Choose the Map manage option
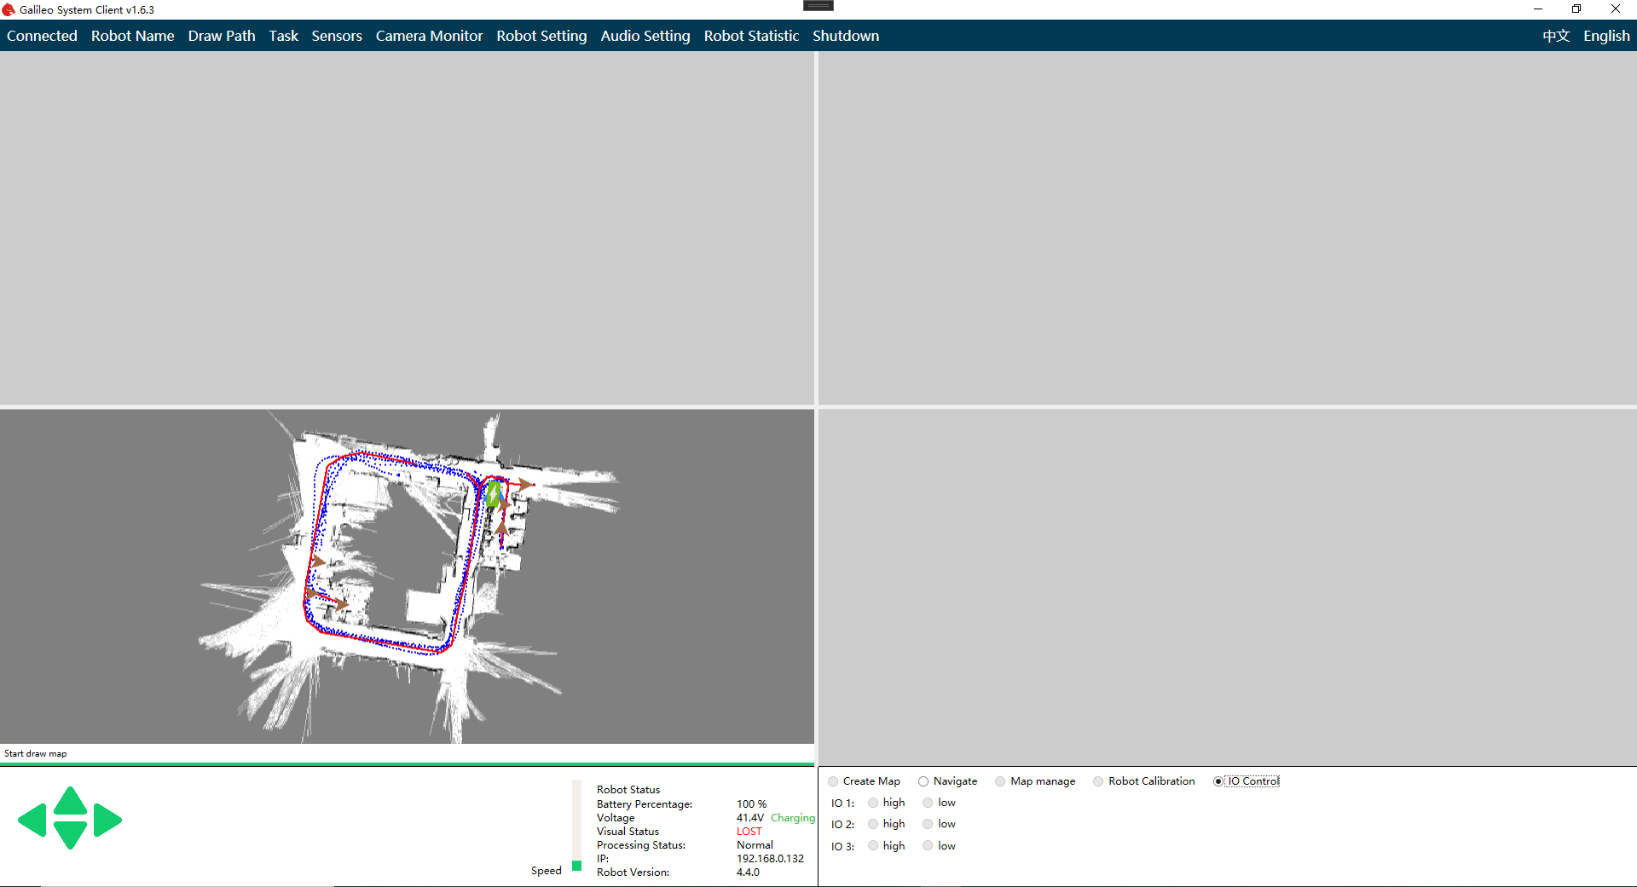1637x887 pixels. coord(1000,781)
